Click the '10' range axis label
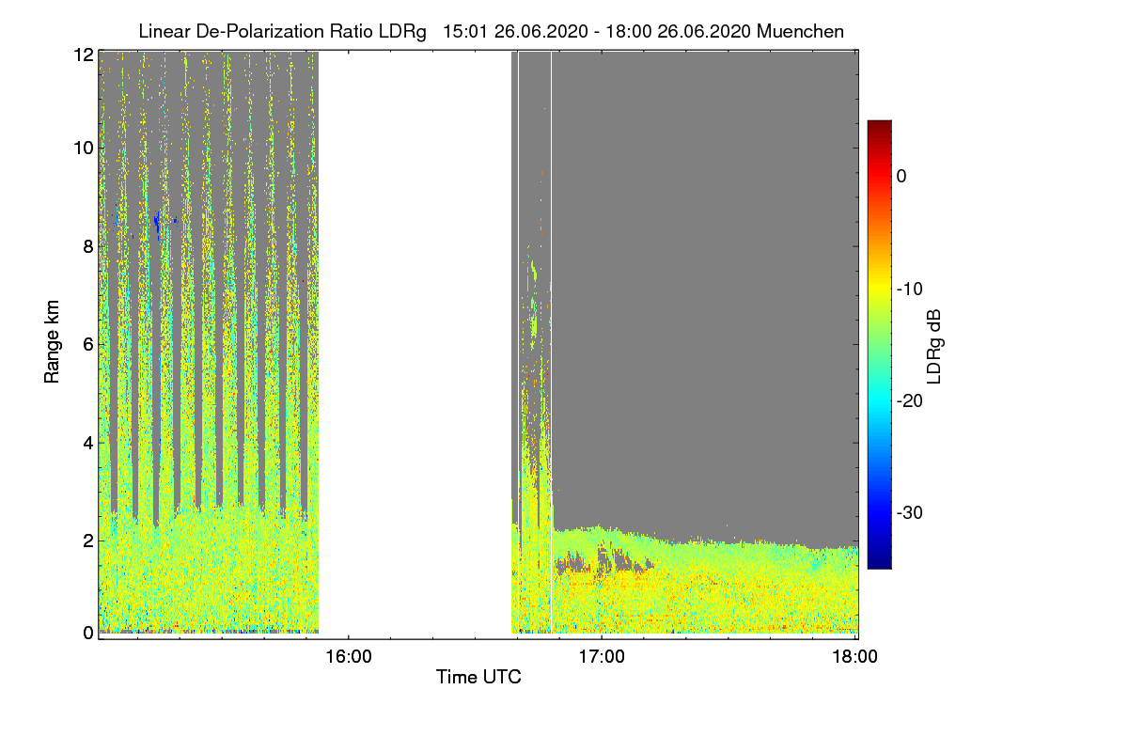1128x752 pixels. [x=83, y=148]
